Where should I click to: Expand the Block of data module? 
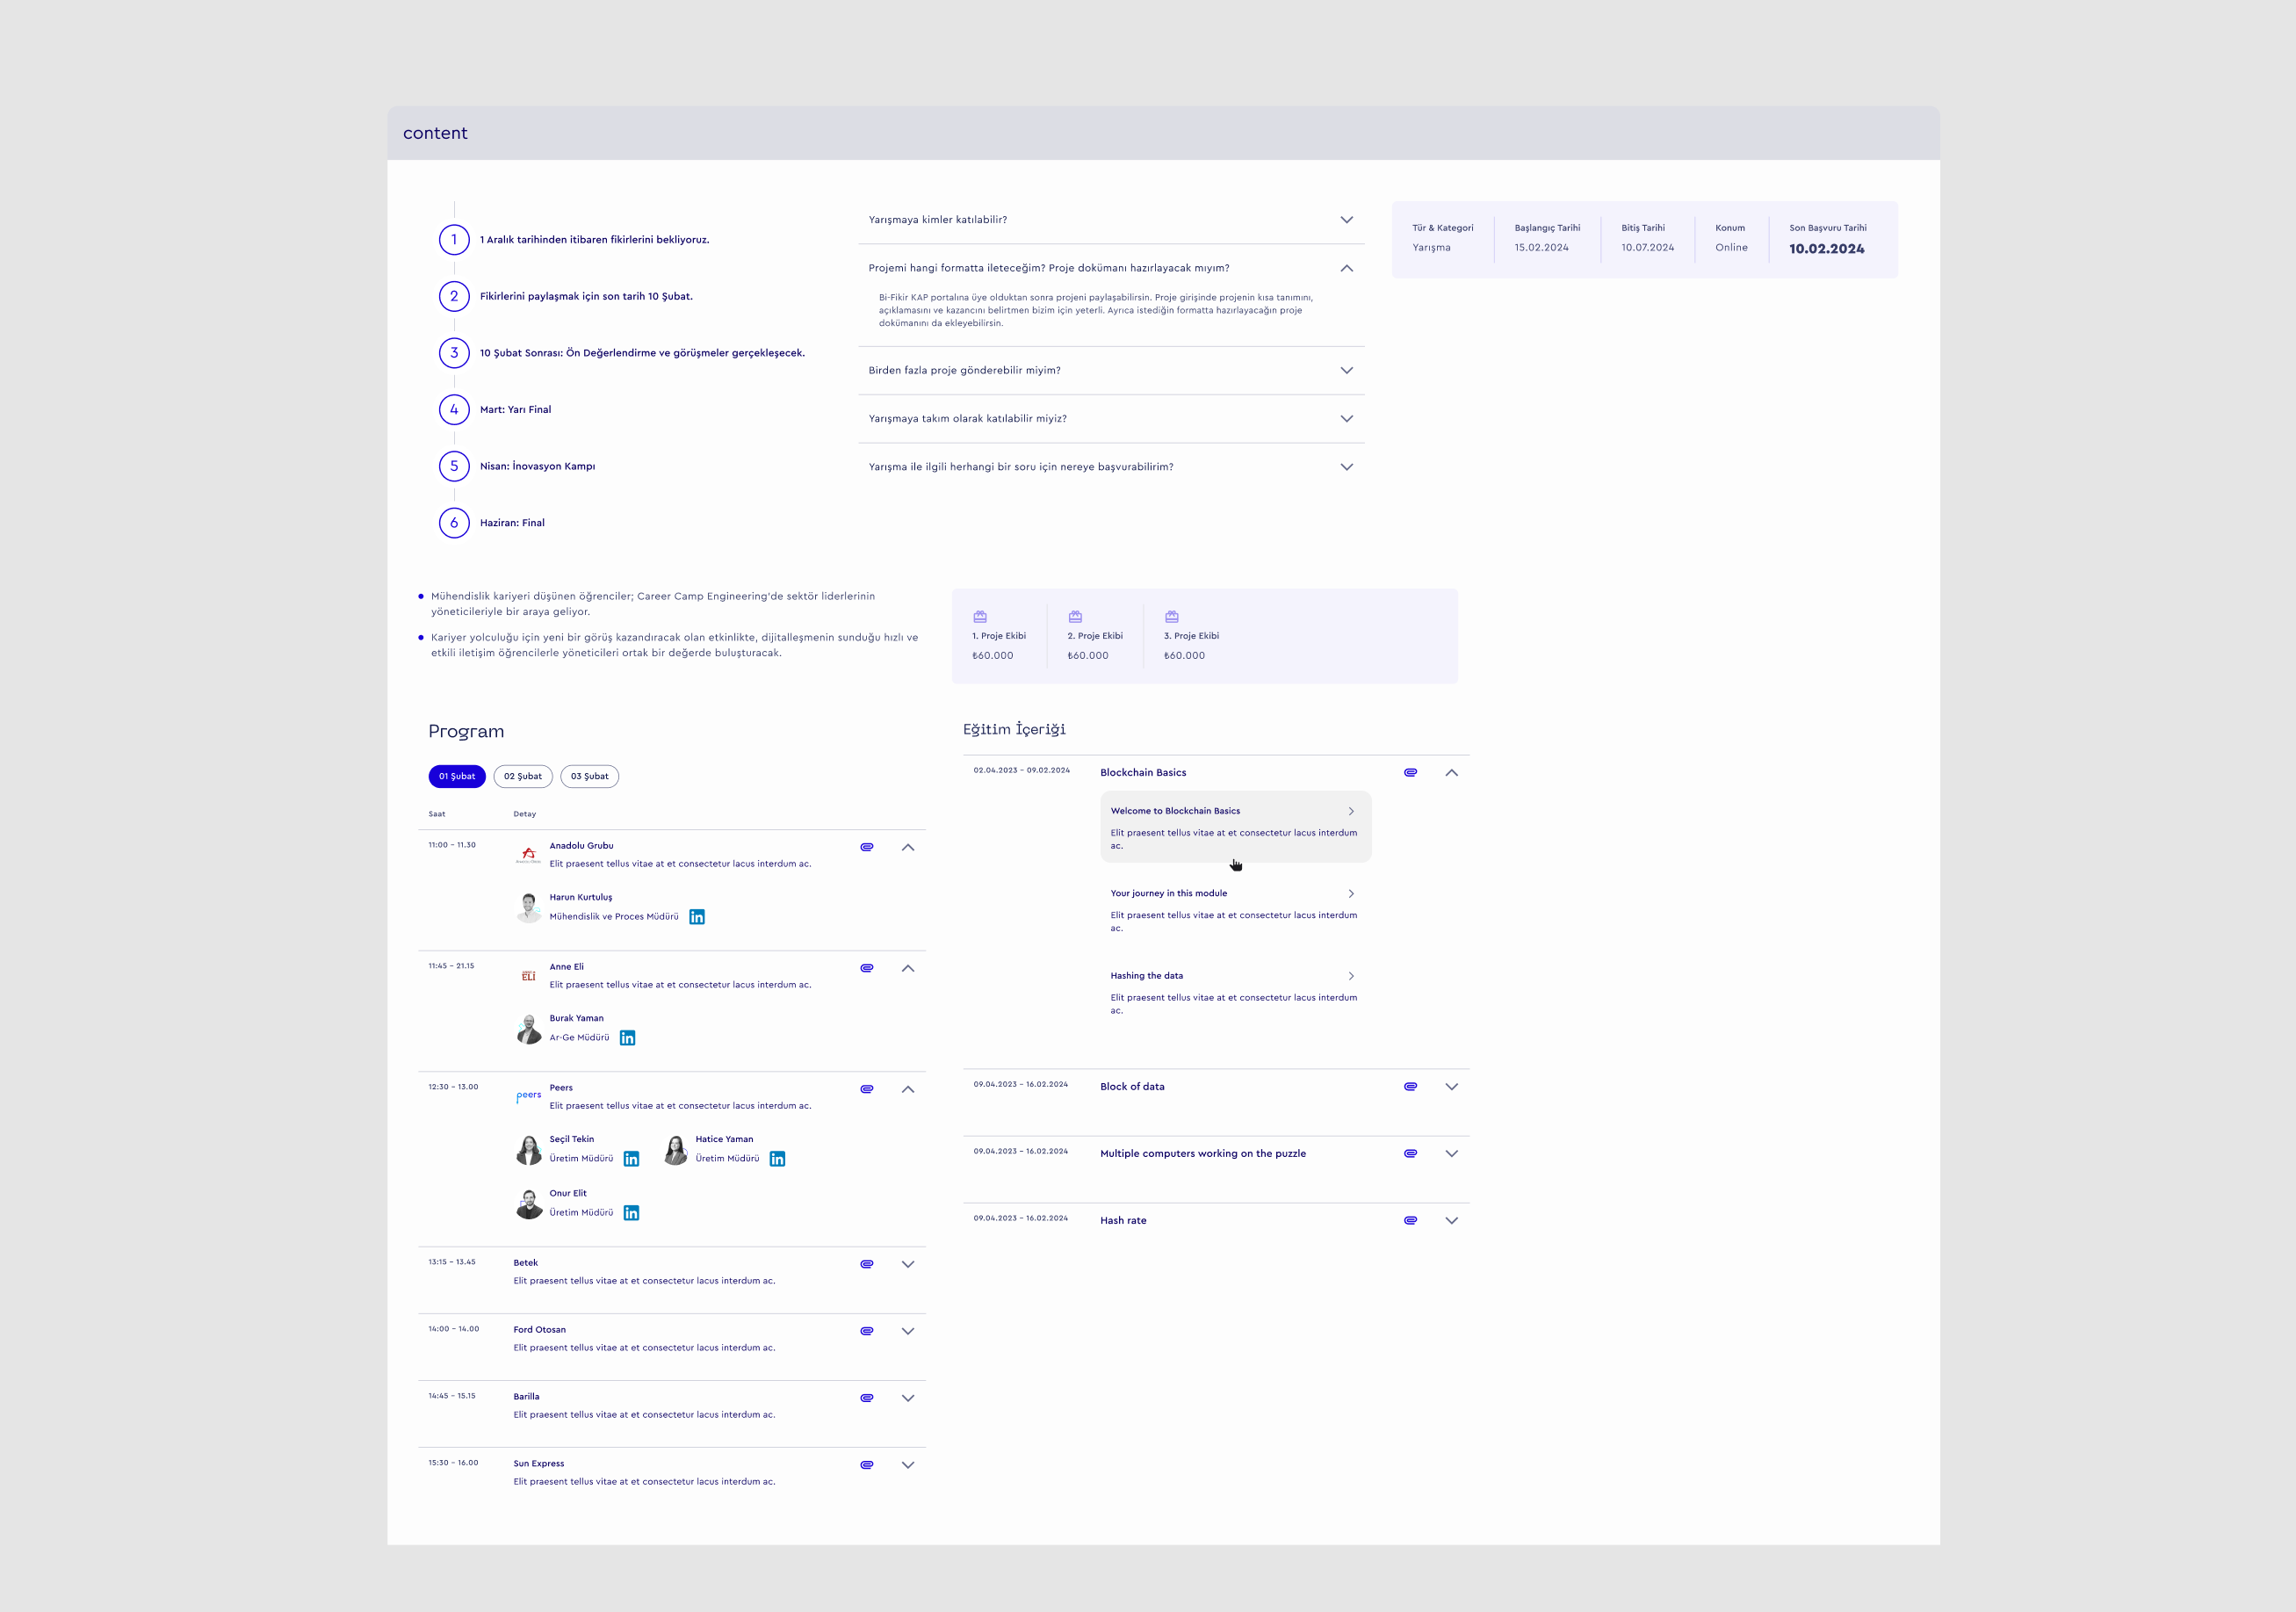(x=1451, y=1087)
